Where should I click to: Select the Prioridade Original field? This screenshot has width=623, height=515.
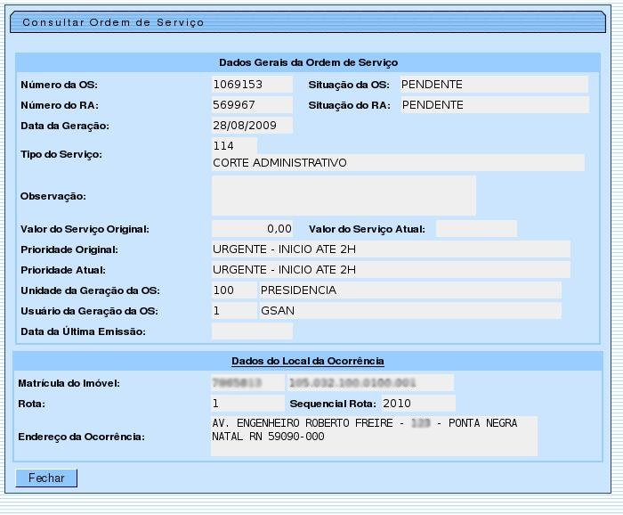[391, 249]
